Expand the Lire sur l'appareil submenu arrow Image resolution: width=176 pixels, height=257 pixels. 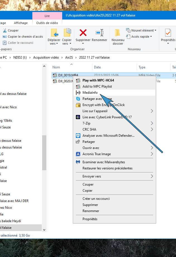coord(152,111)
